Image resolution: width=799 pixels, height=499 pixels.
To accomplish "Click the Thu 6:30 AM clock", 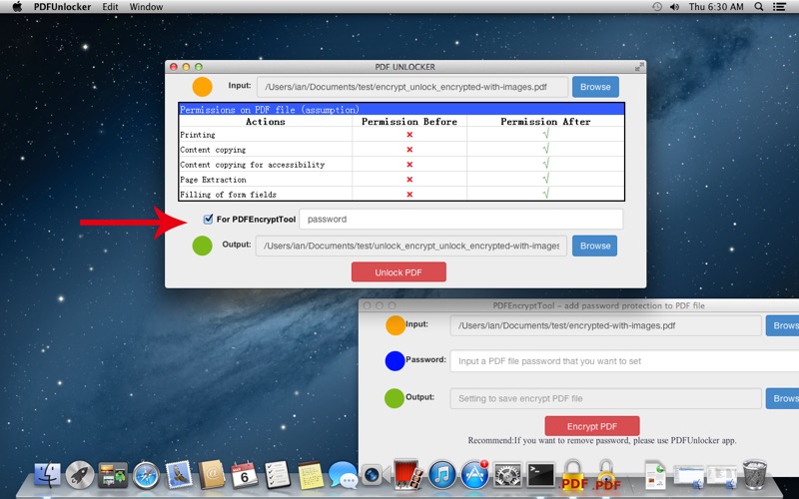I will (x=716, y=7).
